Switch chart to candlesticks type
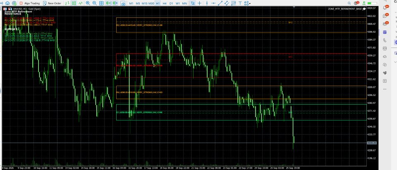Screen dimensions: 397x170 74,3
